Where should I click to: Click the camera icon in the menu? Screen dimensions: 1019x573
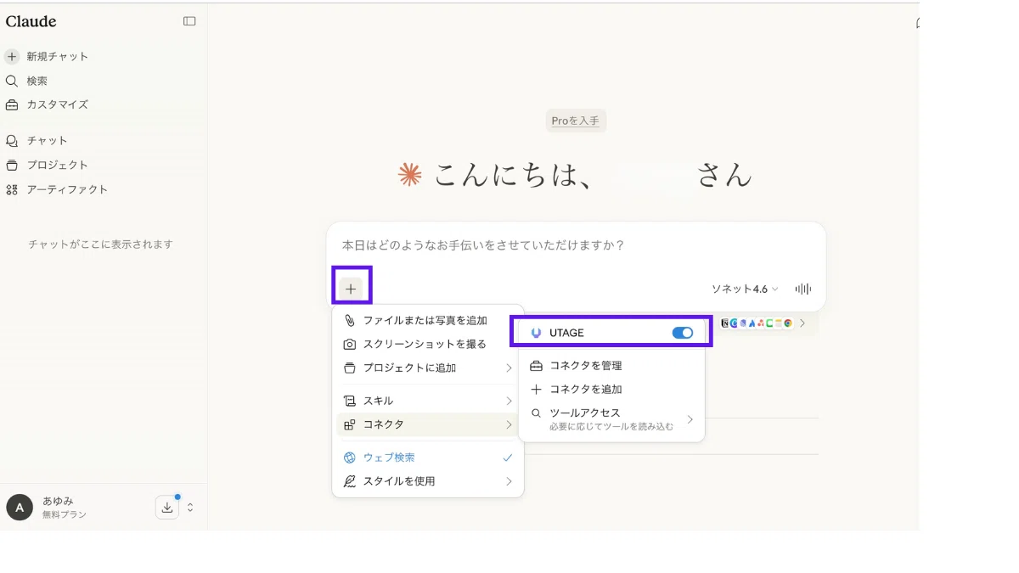tap(349, 344)
